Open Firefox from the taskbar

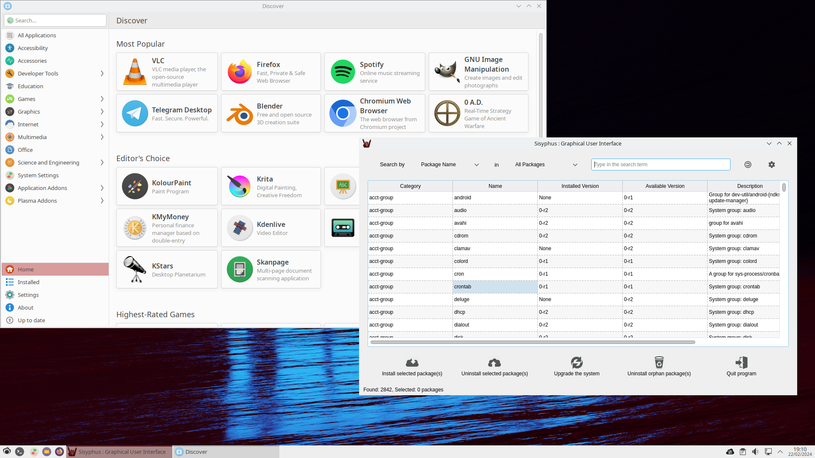[59, 452]
